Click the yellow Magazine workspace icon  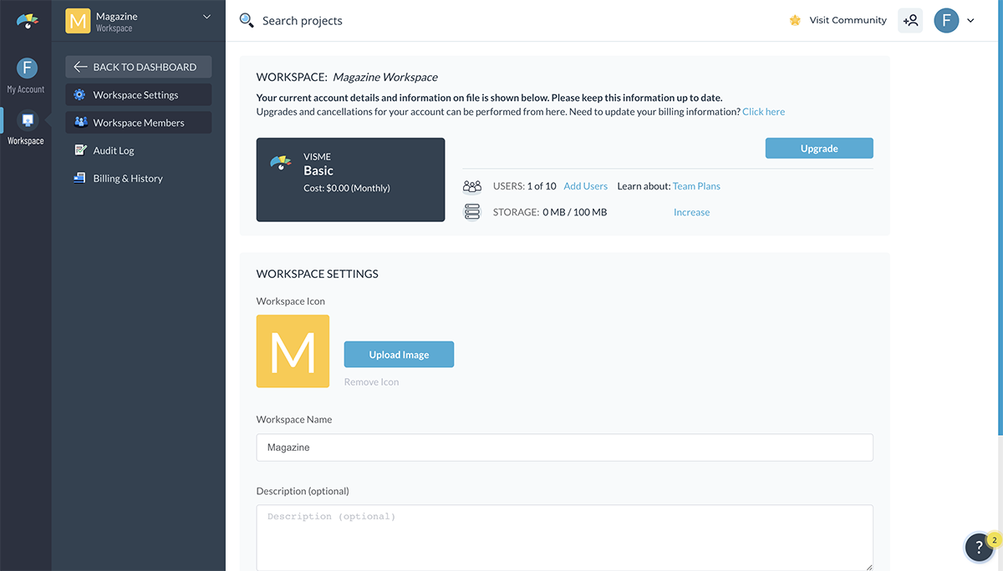pos(78,21)
